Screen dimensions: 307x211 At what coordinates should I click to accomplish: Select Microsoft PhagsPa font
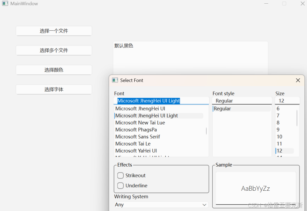[159, 130]
